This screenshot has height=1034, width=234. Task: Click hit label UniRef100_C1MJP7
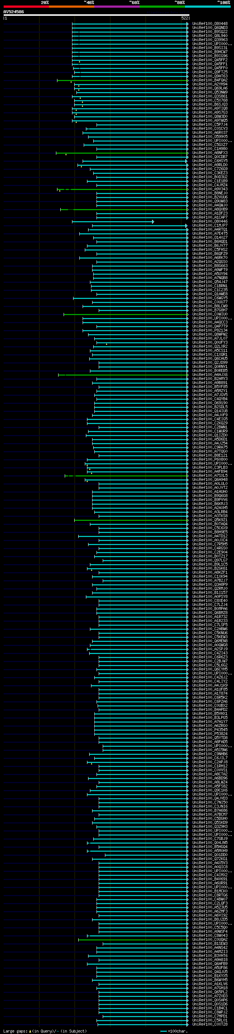click(210, 226)
